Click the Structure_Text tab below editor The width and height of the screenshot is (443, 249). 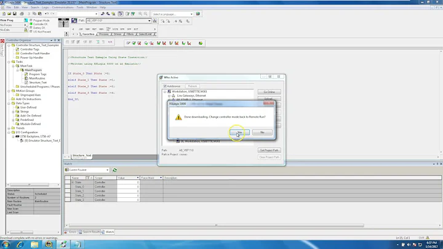tap(82, 155)
